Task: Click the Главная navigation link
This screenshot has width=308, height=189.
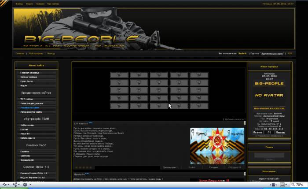Action: click(20, 54)
